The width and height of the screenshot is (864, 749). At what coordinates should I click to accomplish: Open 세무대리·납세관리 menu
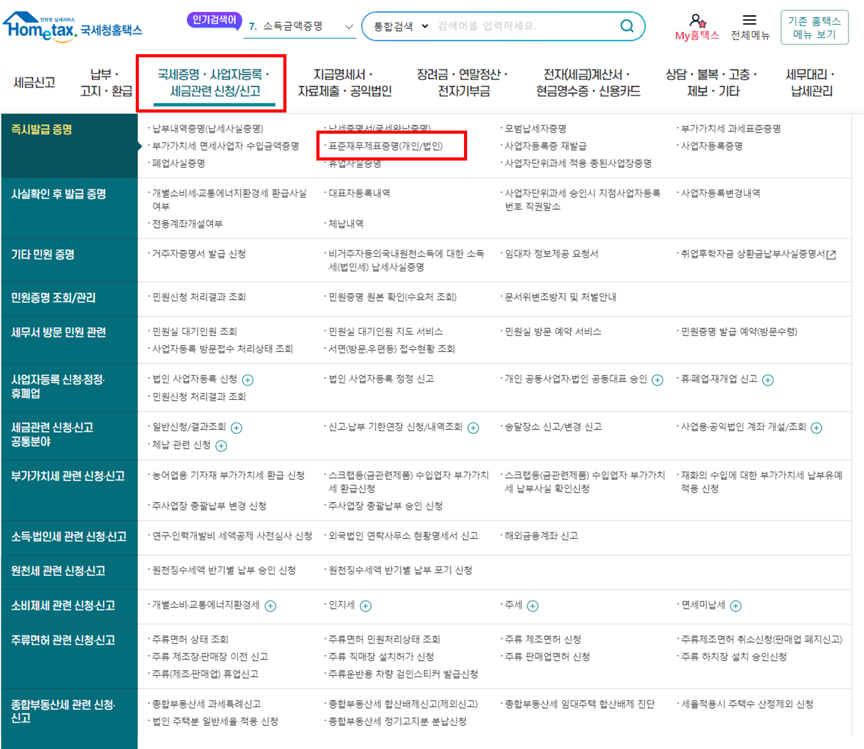[811, 83]
